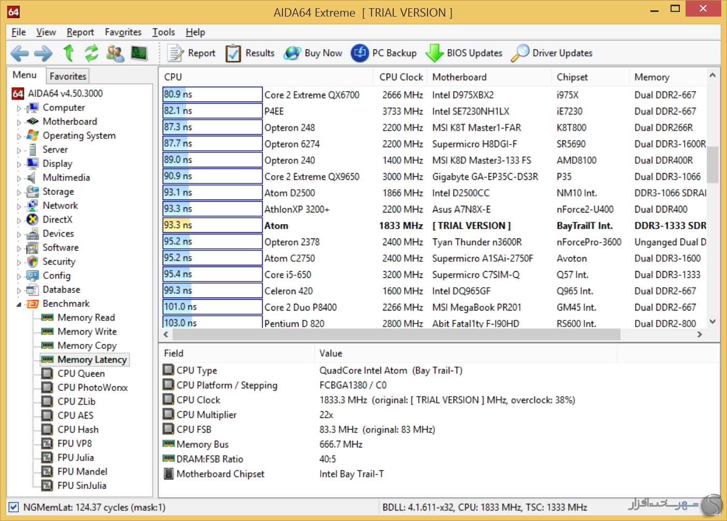Click the vertical scrollbar down arrow

click(712, 321)
